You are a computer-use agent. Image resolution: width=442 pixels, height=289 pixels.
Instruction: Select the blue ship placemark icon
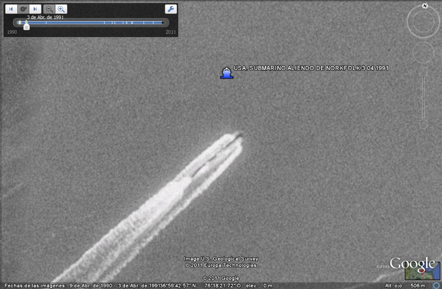[x=227, y=73]
